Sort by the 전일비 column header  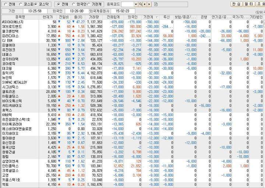64,17
